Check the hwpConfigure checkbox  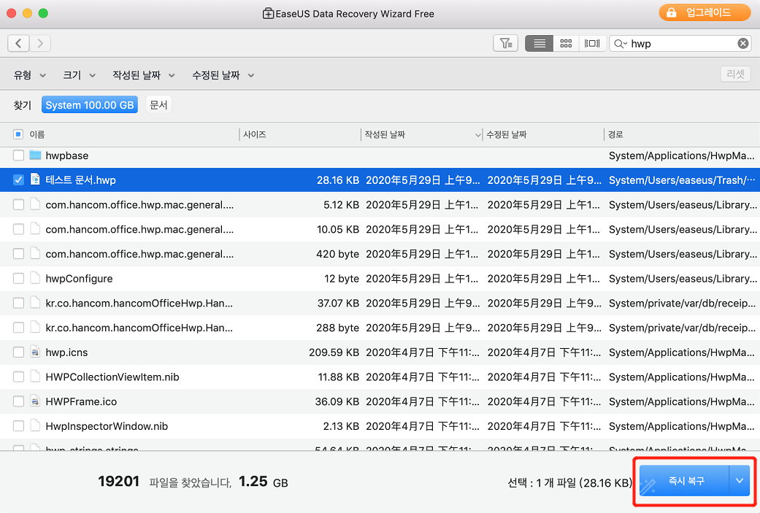18,278
